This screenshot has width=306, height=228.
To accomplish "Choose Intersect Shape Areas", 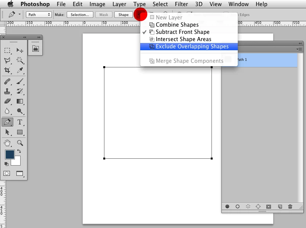I will (189, 39).
